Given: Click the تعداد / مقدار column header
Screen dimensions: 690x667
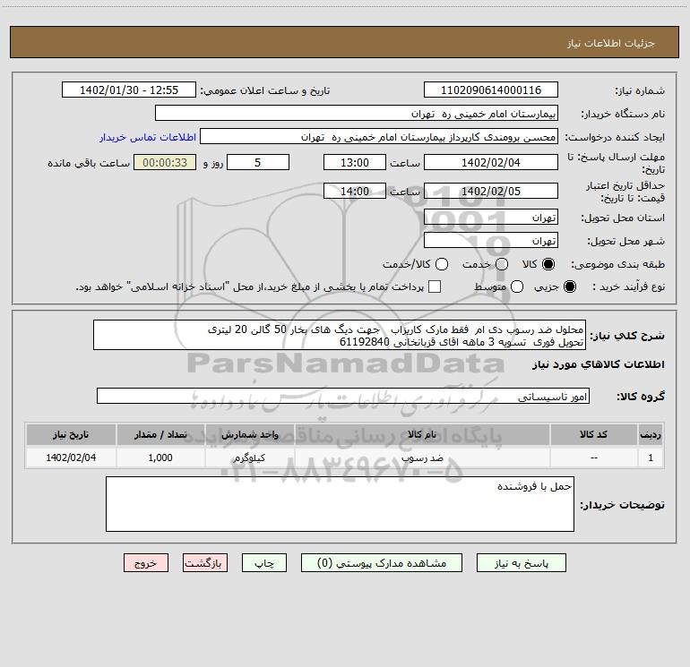Looking at the screenshot, I should (x=160, y=434).
